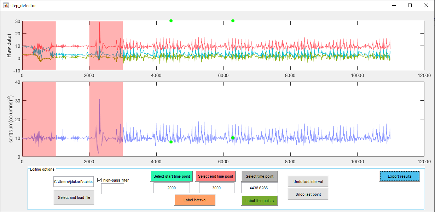Click the MATLAB icon in the title bar

coord(6,5)
